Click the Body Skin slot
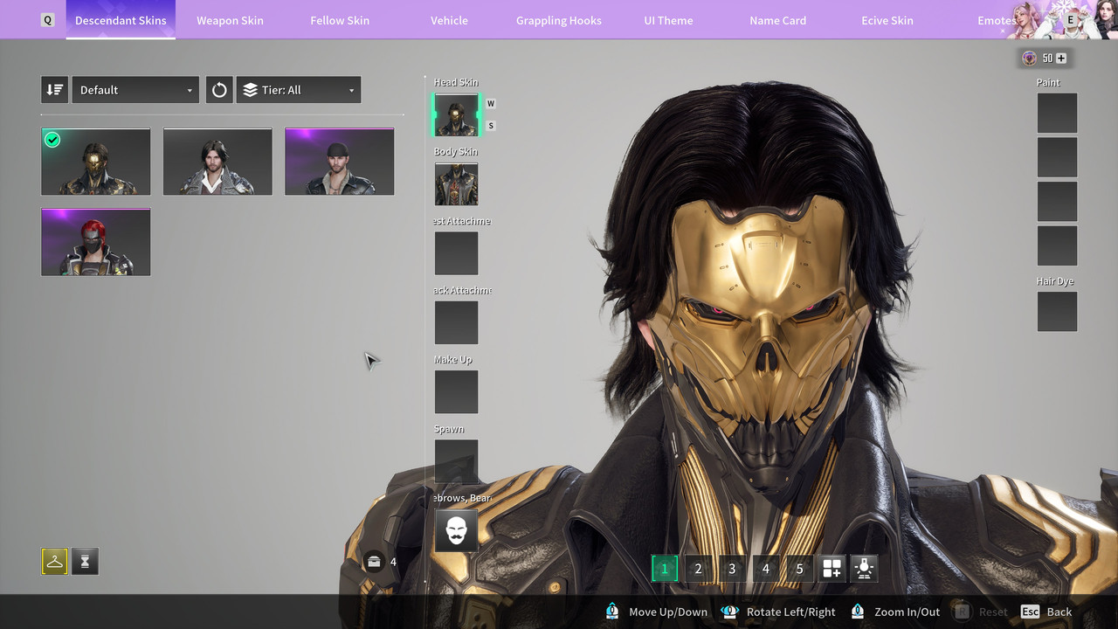The width and height of the screenshot is (1118, 629). [456, 184]
